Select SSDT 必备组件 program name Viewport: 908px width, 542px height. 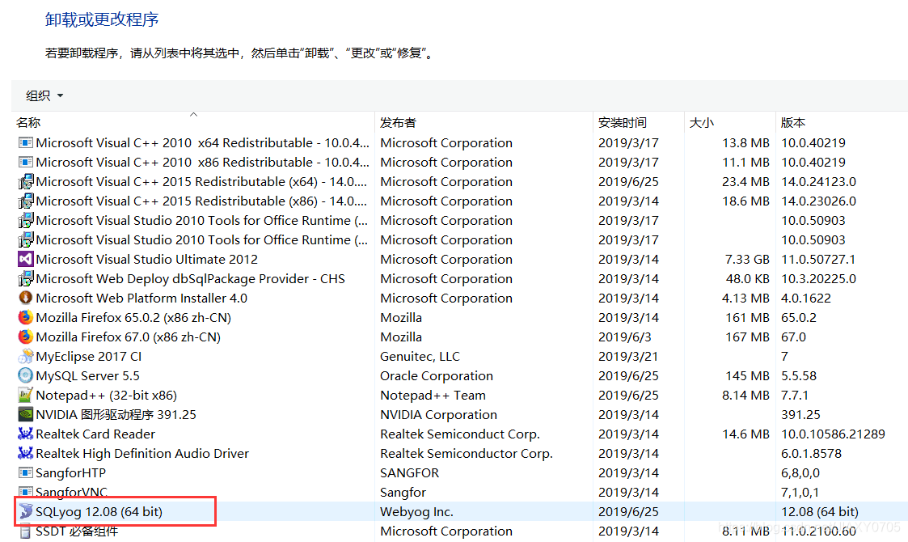[77, 531]
